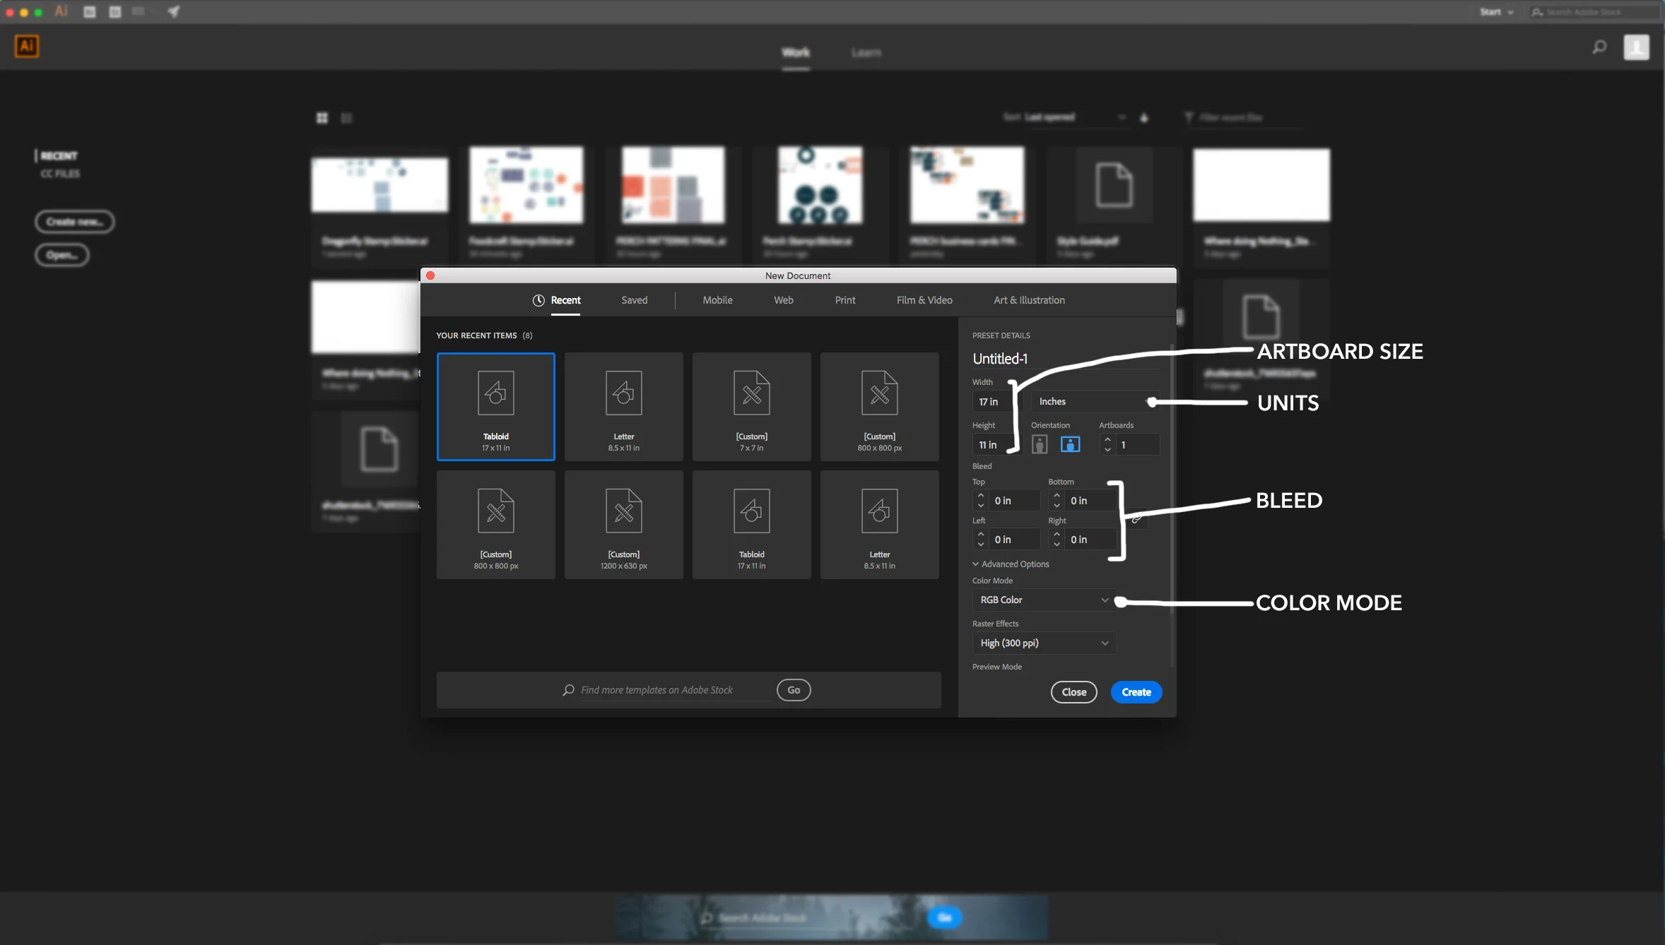Decrease Bottom bleed value
Image resolution: width=1665 pixels, height=945 pixels.
[x=1057, y=506]
